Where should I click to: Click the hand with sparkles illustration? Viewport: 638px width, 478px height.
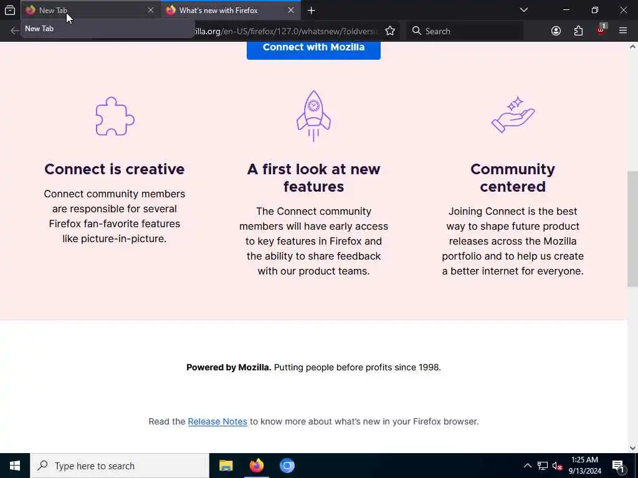pyautogui.click(x=513, y=115)
